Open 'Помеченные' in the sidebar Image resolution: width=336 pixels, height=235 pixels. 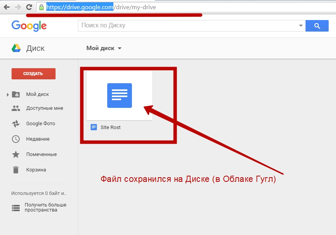[x=41, y=154]
